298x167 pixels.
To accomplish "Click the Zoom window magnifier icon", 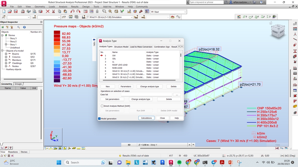I will (x=104, y=11).
